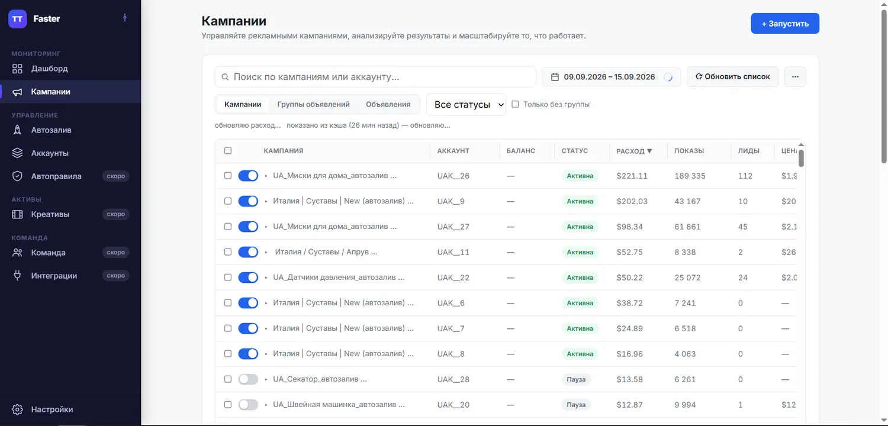The width and height of the screenshot is (888, 426).
Task: Open the Все статусы dropdown
Action: point(466,104)
